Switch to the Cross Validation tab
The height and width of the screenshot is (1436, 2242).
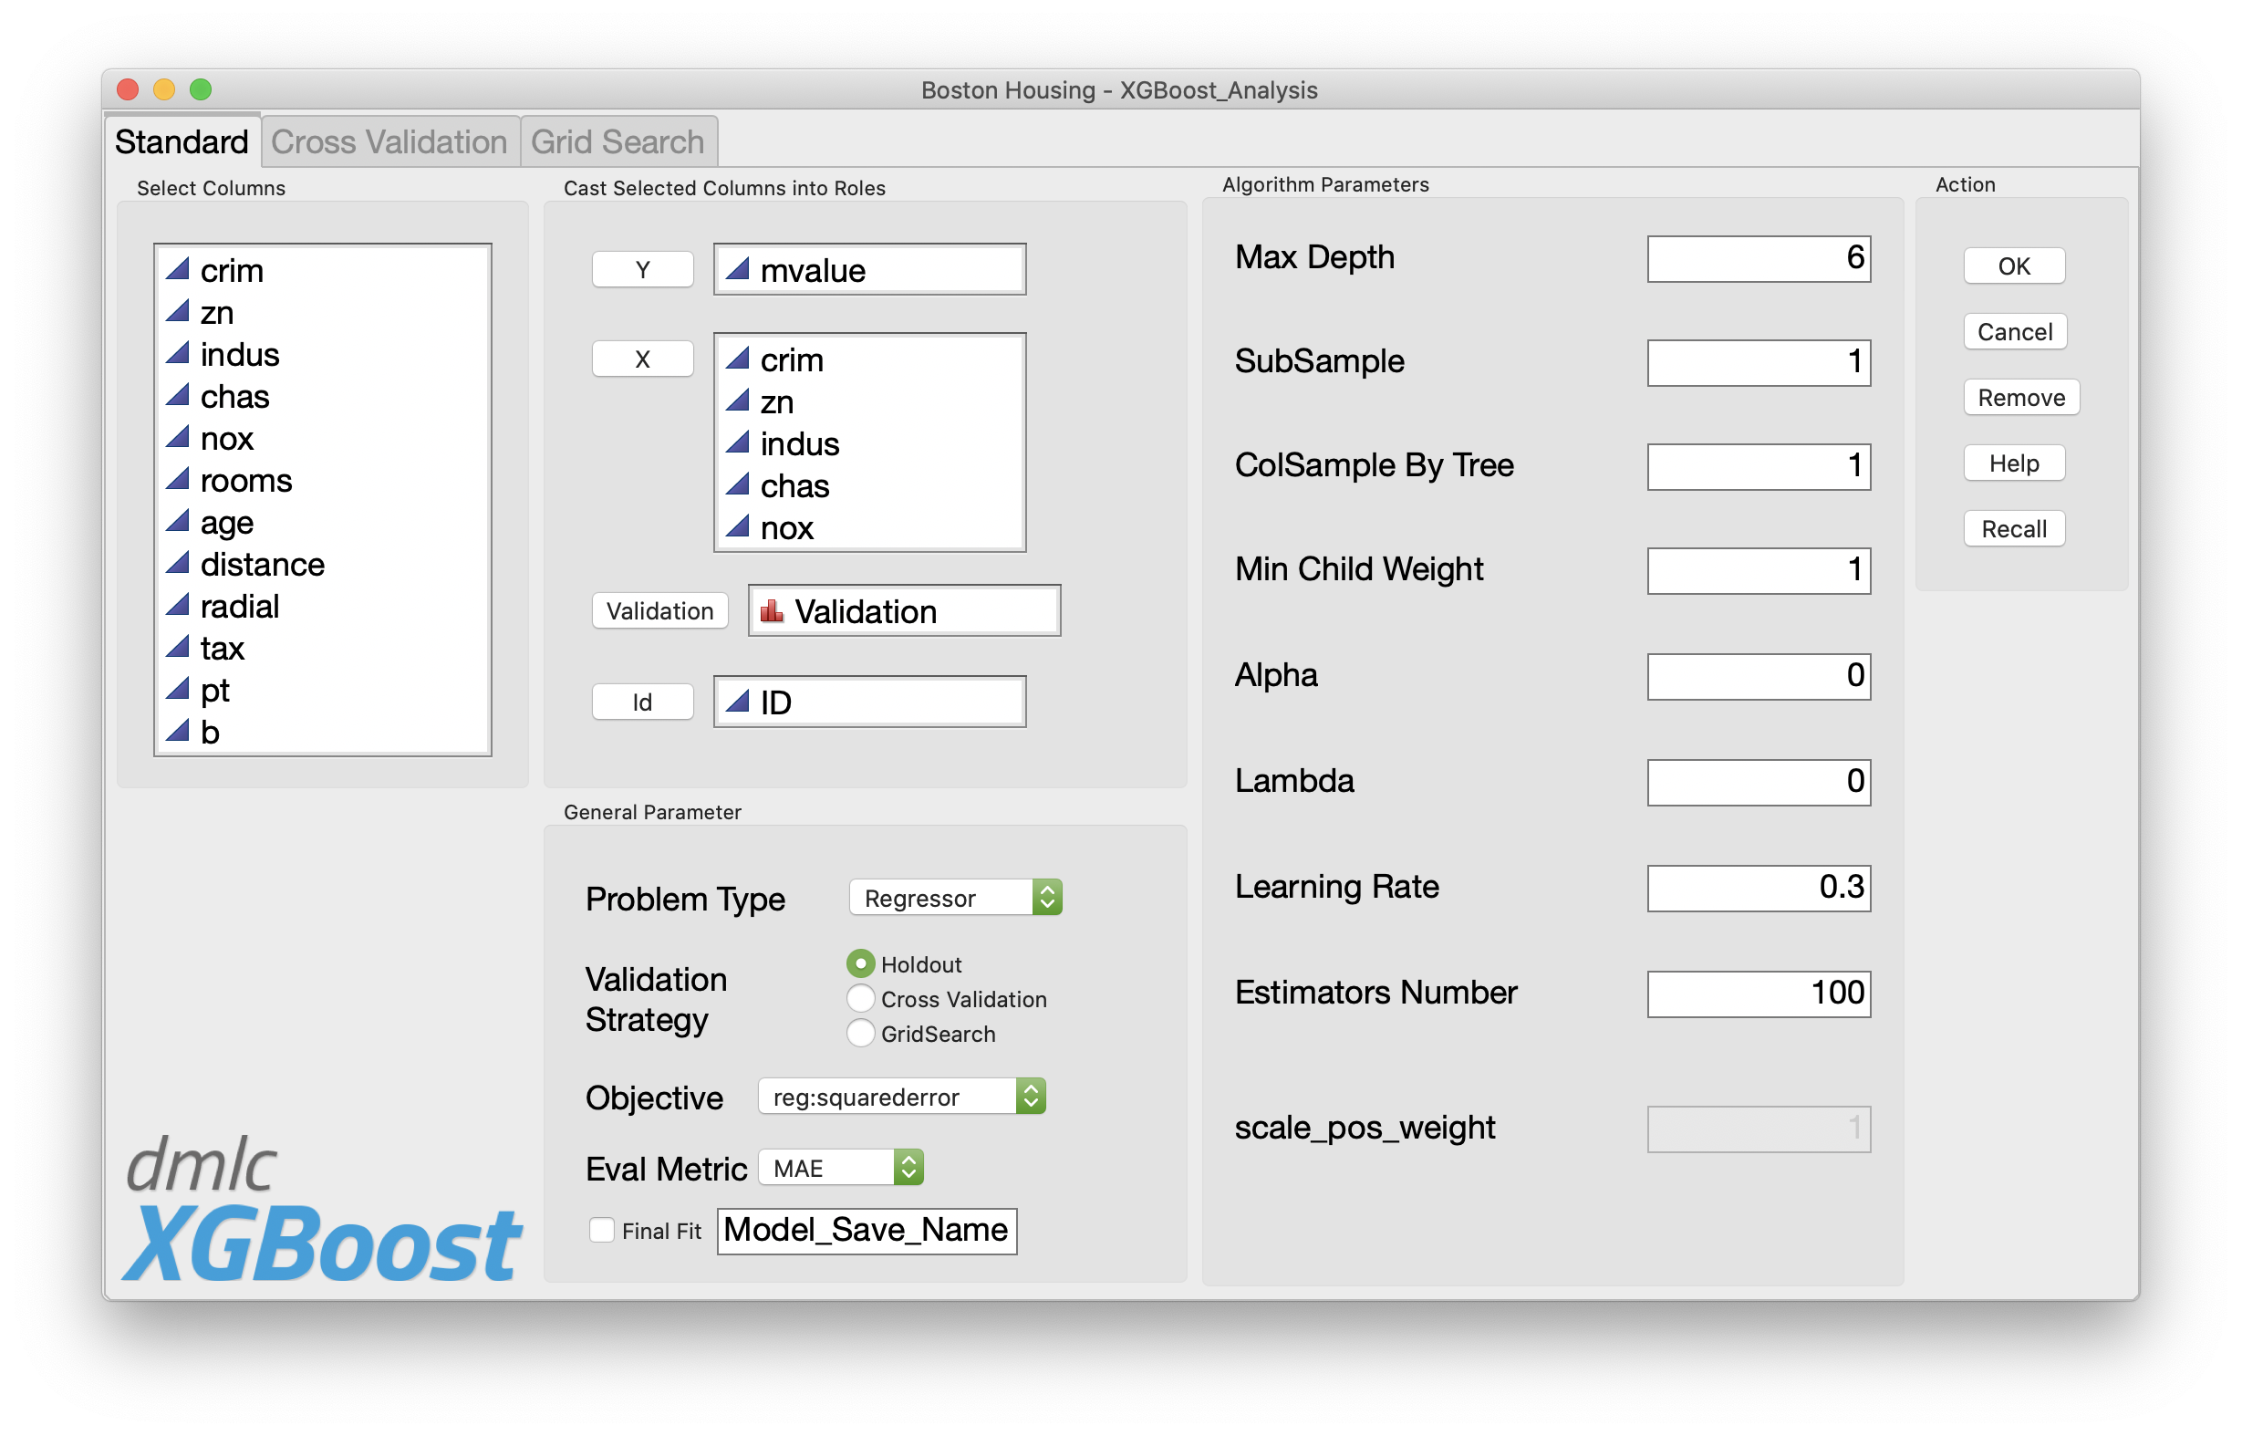click(389, 141)
